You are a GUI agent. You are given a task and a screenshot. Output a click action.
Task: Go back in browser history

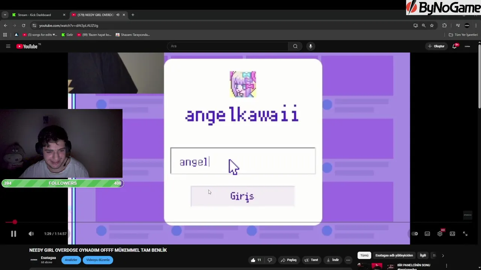click(x=5, y=25)
